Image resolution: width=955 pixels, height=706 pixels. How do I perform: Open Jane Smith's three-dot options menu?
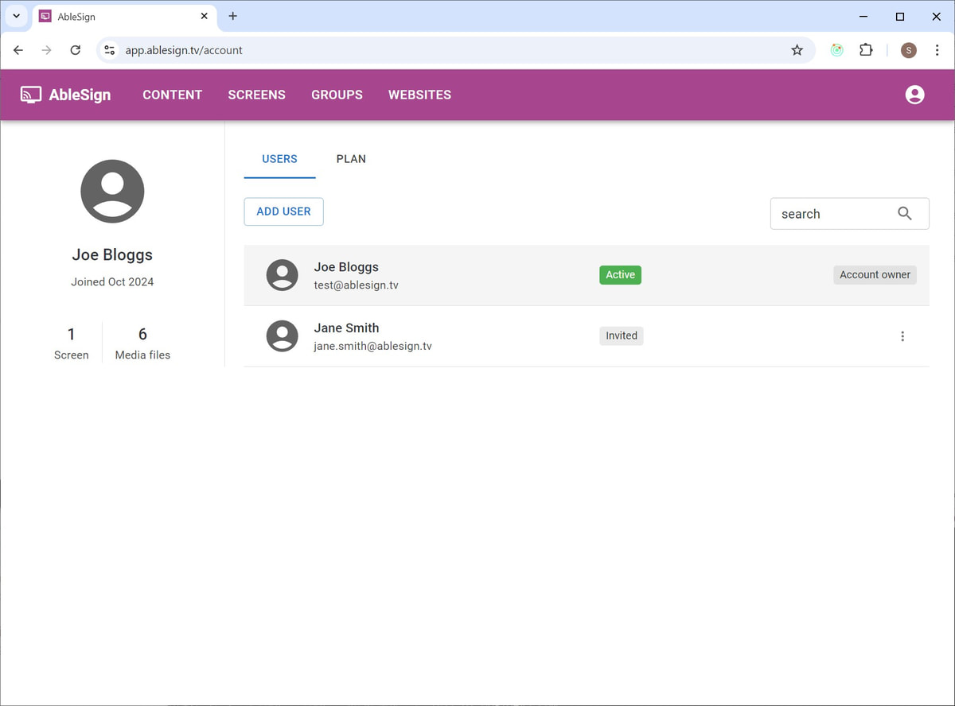click(902, 336)
